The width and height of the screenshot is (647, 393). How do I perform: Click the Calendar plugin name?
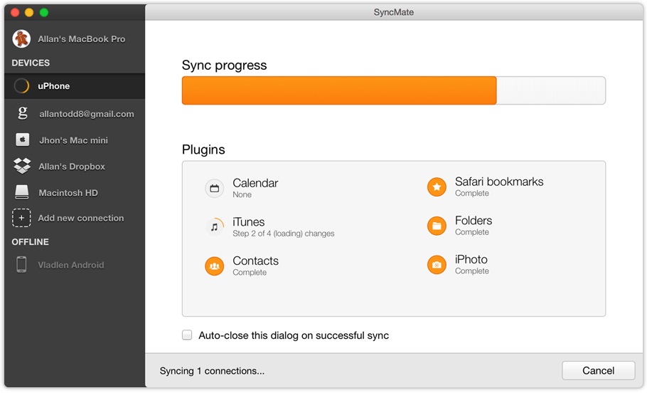(255, 183)
